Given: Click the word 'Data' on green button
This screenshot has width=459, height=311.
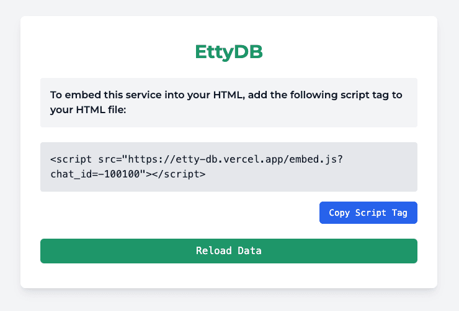Looking at the screenshot, I should [249, 250].
